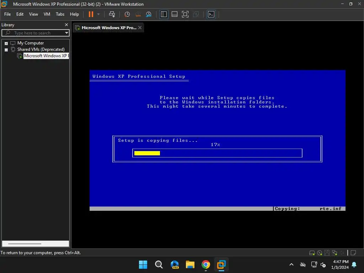Click the floppy drive status icon
The image size is (364, 273).
pyautogui.click(x=327, y=253)
